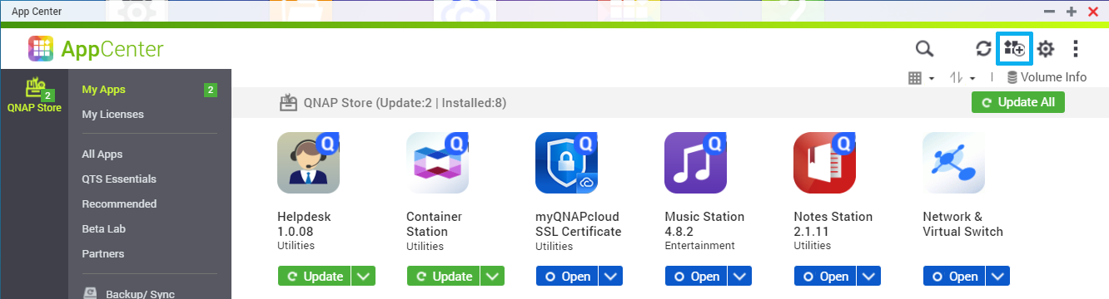Open the three-dot more menu
The image size is (1109, 299).
[1076, 49]
